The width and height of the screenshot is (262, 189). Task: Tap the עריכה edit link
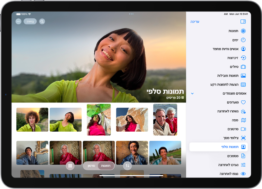coord(195,22)
